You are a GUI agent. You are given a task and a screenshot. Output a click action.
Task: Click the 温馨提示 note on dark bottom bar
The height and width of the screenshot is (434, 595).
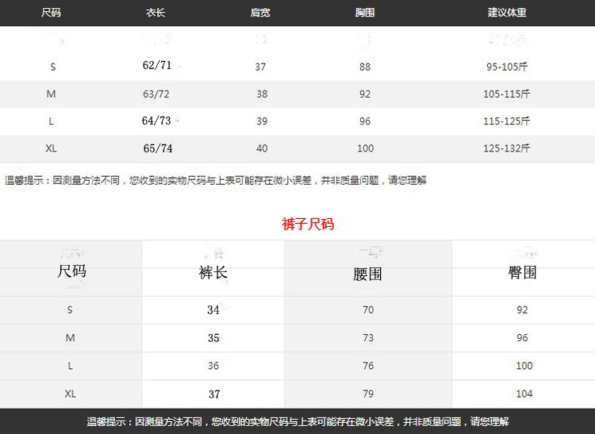297,422
